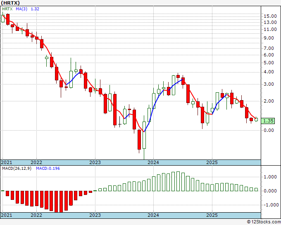Click the (HRTX) chart title

tap(10, 3)
